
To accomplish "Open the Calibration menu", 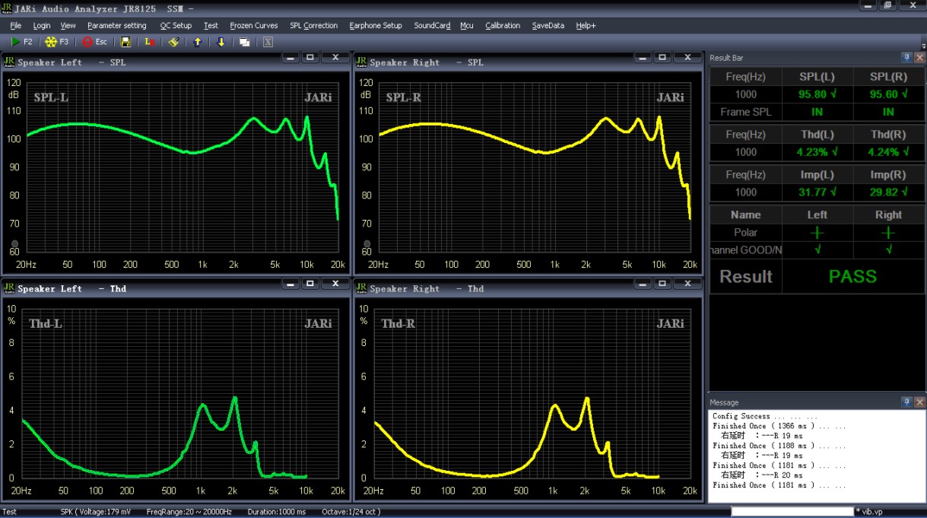I will pyautogui.click(x=503, y=25).
